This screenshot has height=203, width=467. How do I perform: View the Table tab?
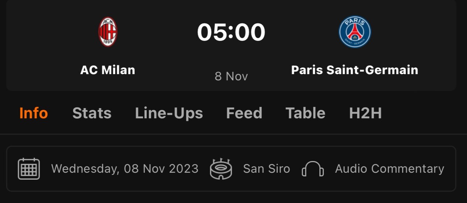(x=305, y=113)
